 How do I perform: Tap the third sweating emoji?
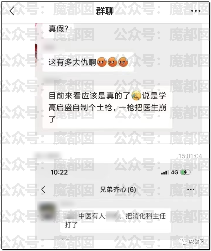click(123, 62)
